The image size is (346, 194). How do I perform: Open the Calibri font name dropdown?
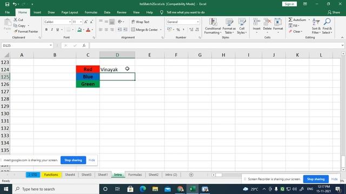70,22
